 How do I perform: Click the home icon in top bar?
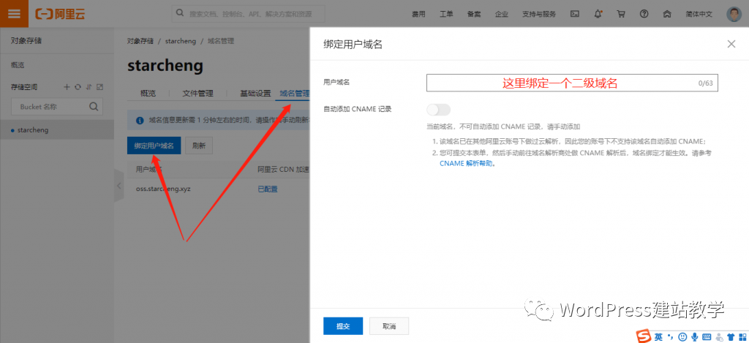(x=667, y=14)
